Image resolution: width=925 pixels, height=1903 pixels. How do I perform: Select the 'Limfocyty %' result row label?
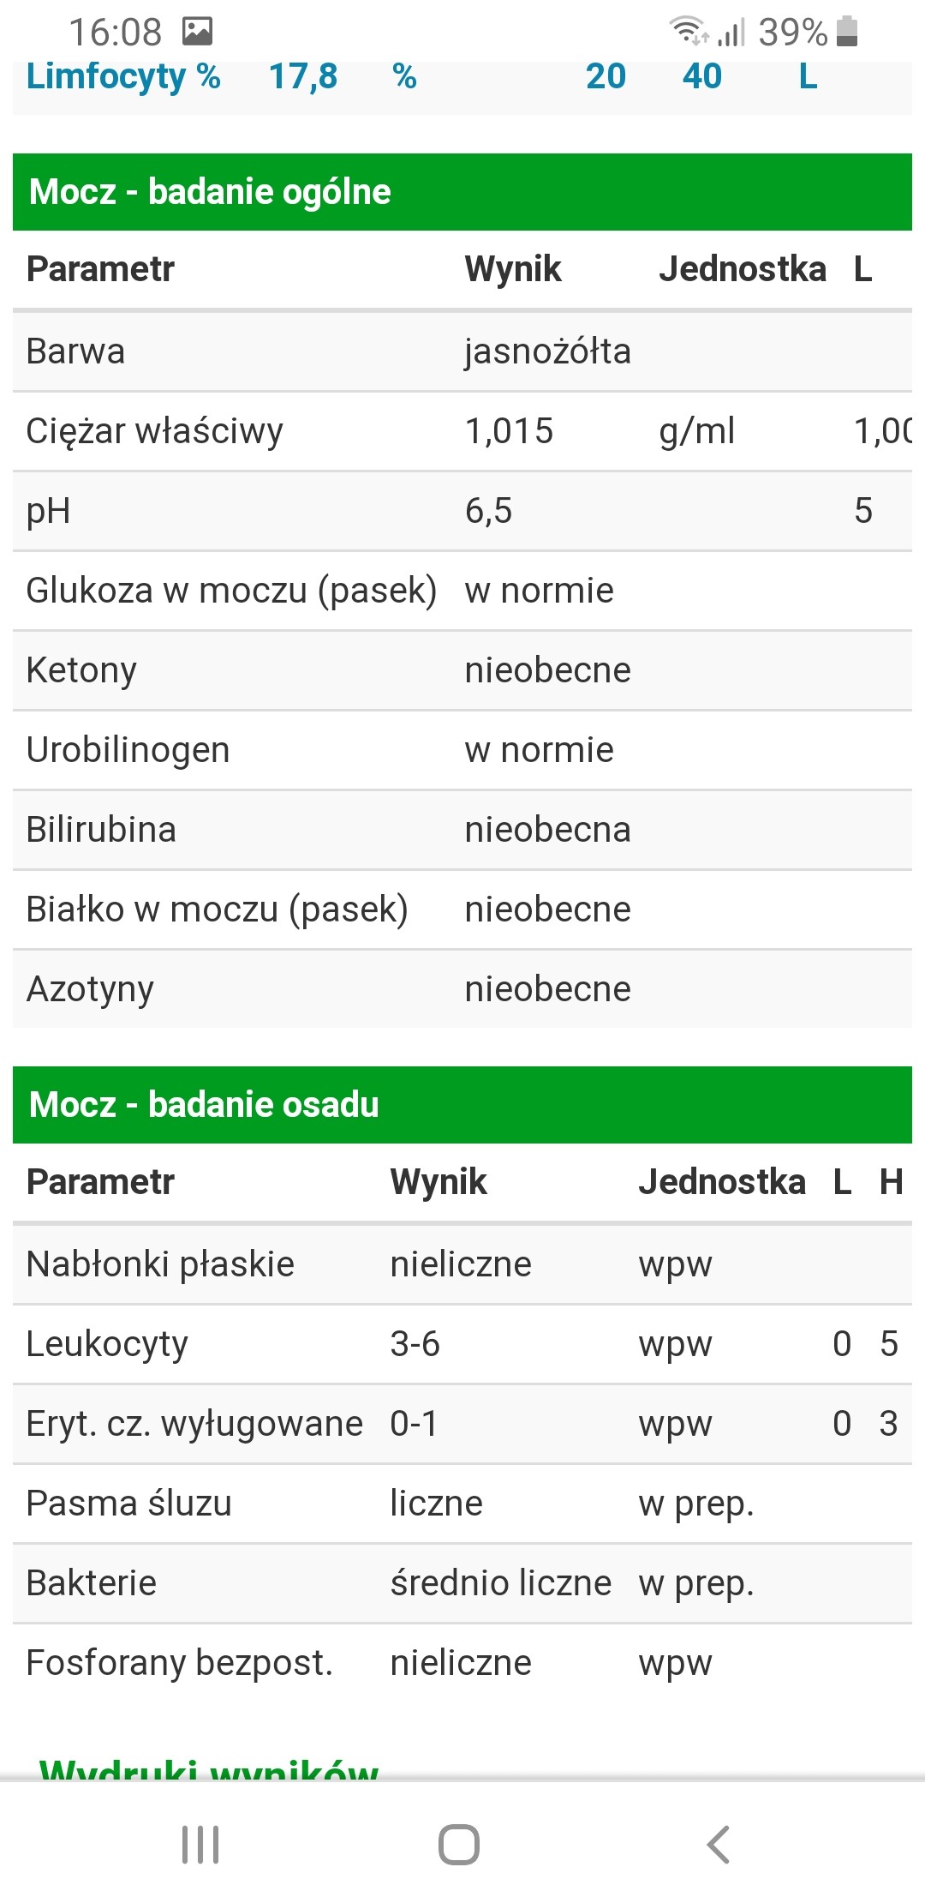[123, 77]
